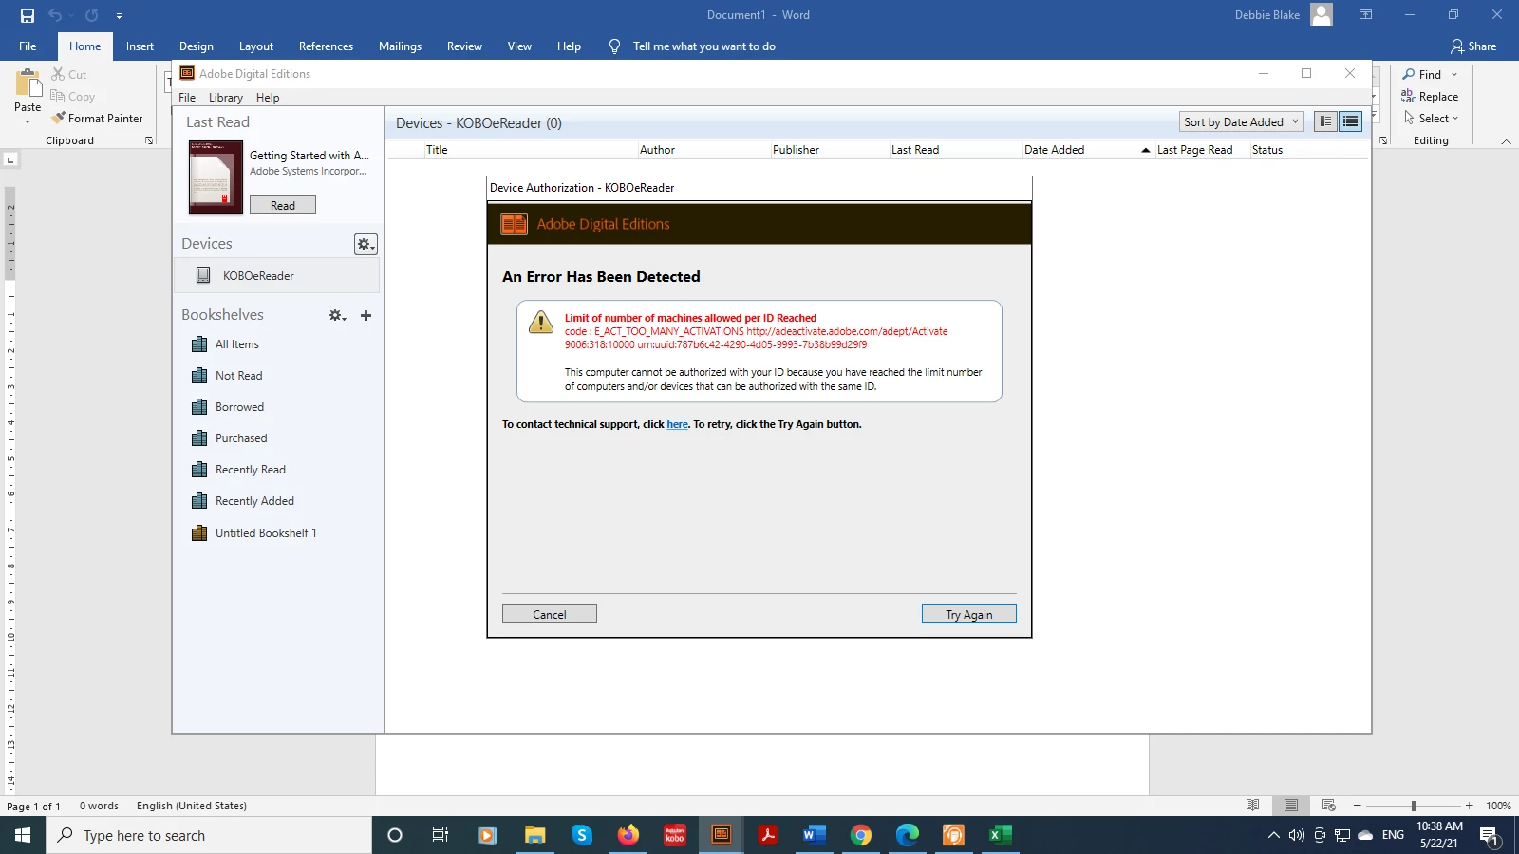Open Adobe Digital Editions Help menu
1519x854 pixels.
268,98
